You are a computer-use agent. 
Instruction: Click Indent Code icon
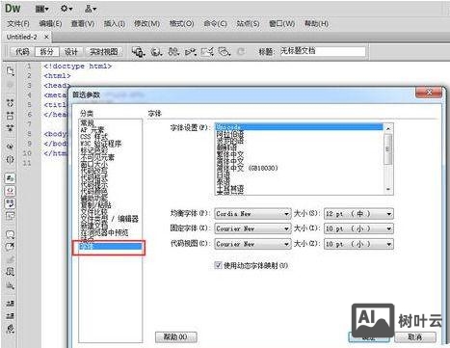tap(10, 303)
